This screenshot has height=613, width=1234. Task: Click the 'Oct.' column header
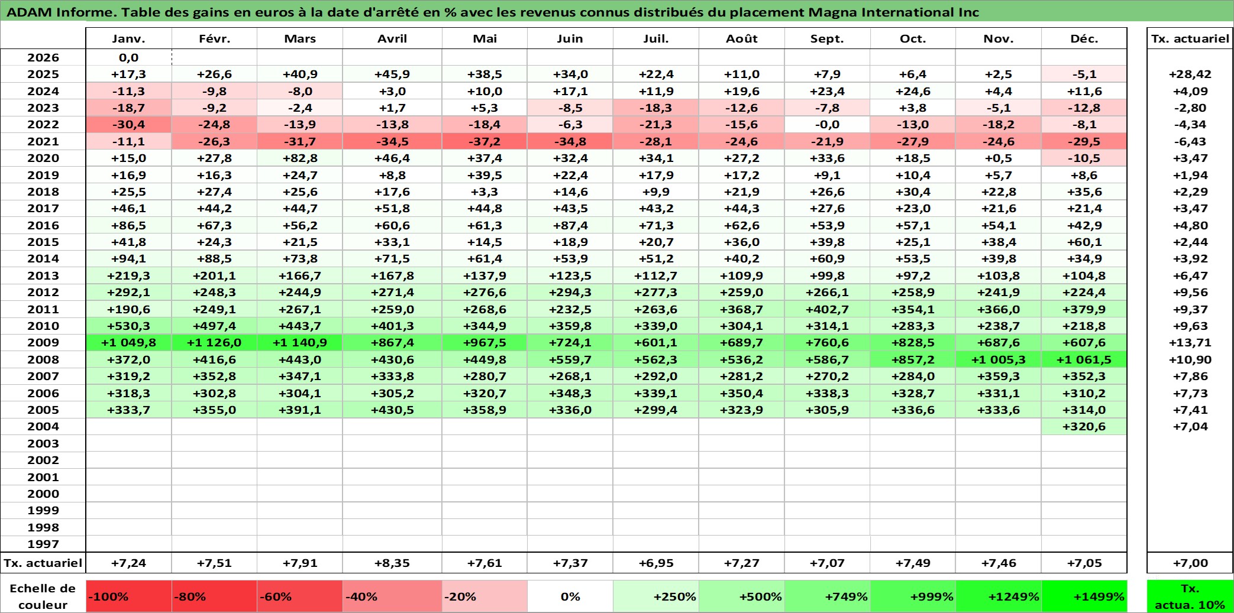coord(913,38)
